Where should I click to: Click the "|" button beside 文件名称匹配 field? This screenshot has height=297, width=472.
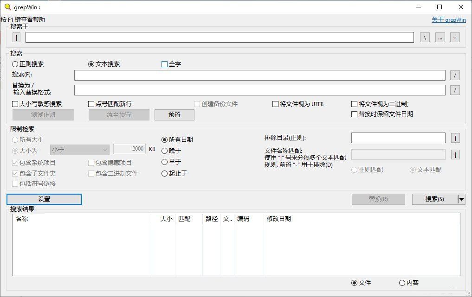(455, 155)
